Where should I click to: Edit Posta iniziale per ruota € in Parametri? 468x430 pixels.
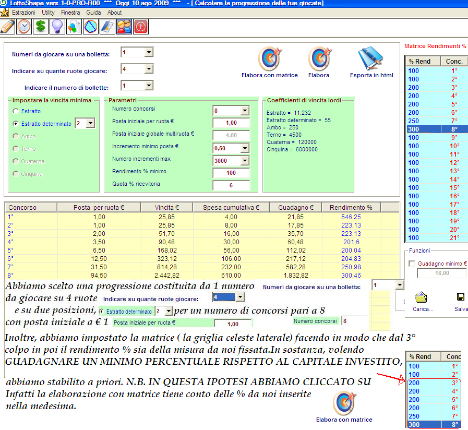(231, 123)
